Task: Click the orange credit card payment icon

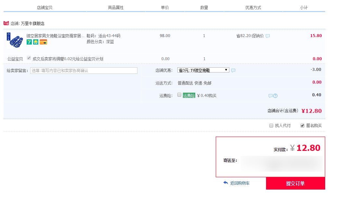Action: [43, 42]
